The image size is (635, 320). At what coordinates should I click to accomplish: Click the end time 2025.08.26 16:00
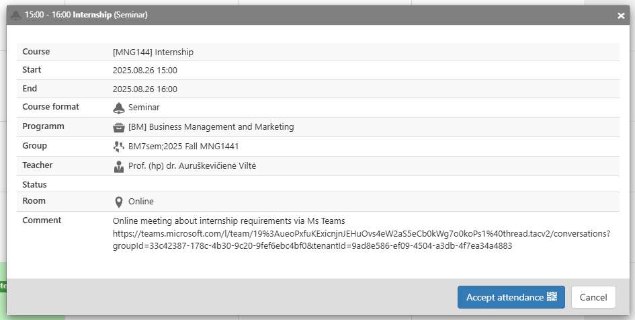pyautogui.click(x=145, y=89)
